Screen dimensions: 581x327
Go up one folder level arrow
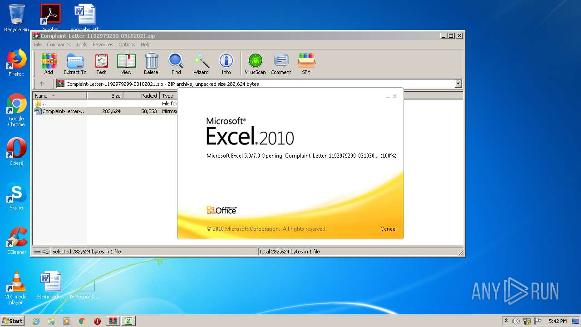[x=42, y=84]
